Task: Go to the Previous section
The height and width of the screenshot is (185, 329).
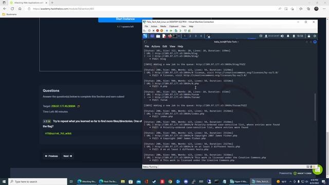Action: [x=51, y=156]
